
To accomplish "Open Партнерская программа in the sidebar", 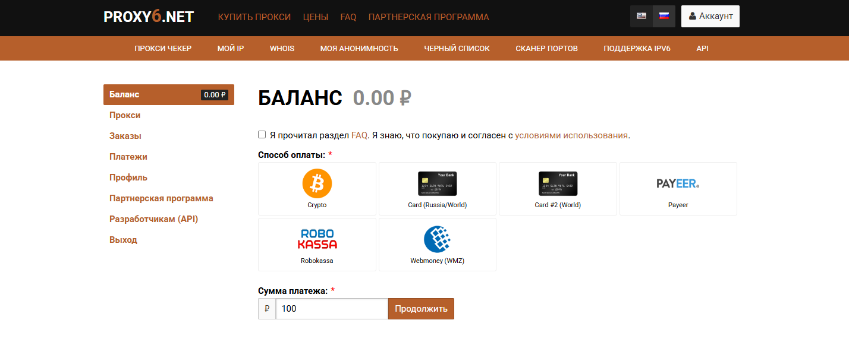I will pos(161,198).
